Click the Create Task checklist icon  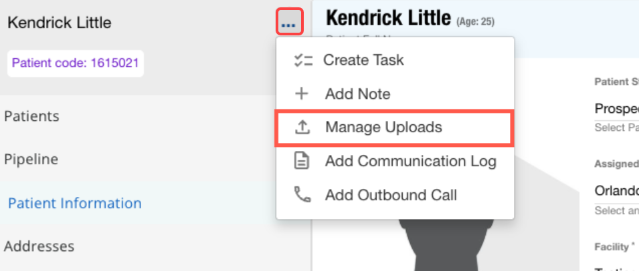302,60
